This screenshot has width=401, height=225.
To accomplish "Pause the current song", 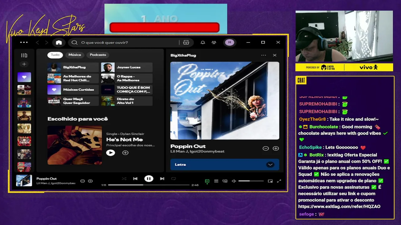I will [148, 179].
